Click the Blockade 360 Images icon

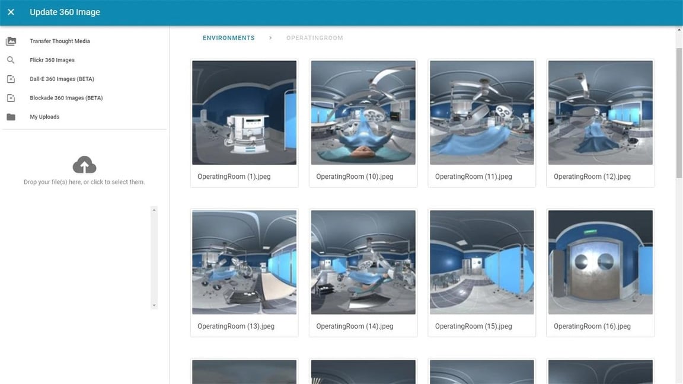11,98
